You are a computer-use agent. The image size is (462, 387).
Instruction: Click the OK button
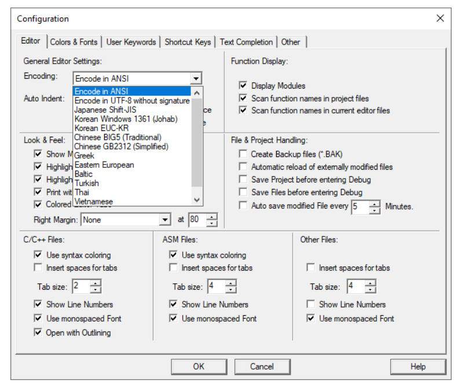(199, 366)
